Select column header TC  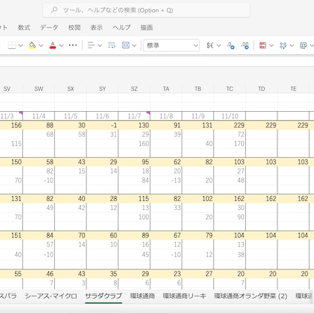pos(230,89)
